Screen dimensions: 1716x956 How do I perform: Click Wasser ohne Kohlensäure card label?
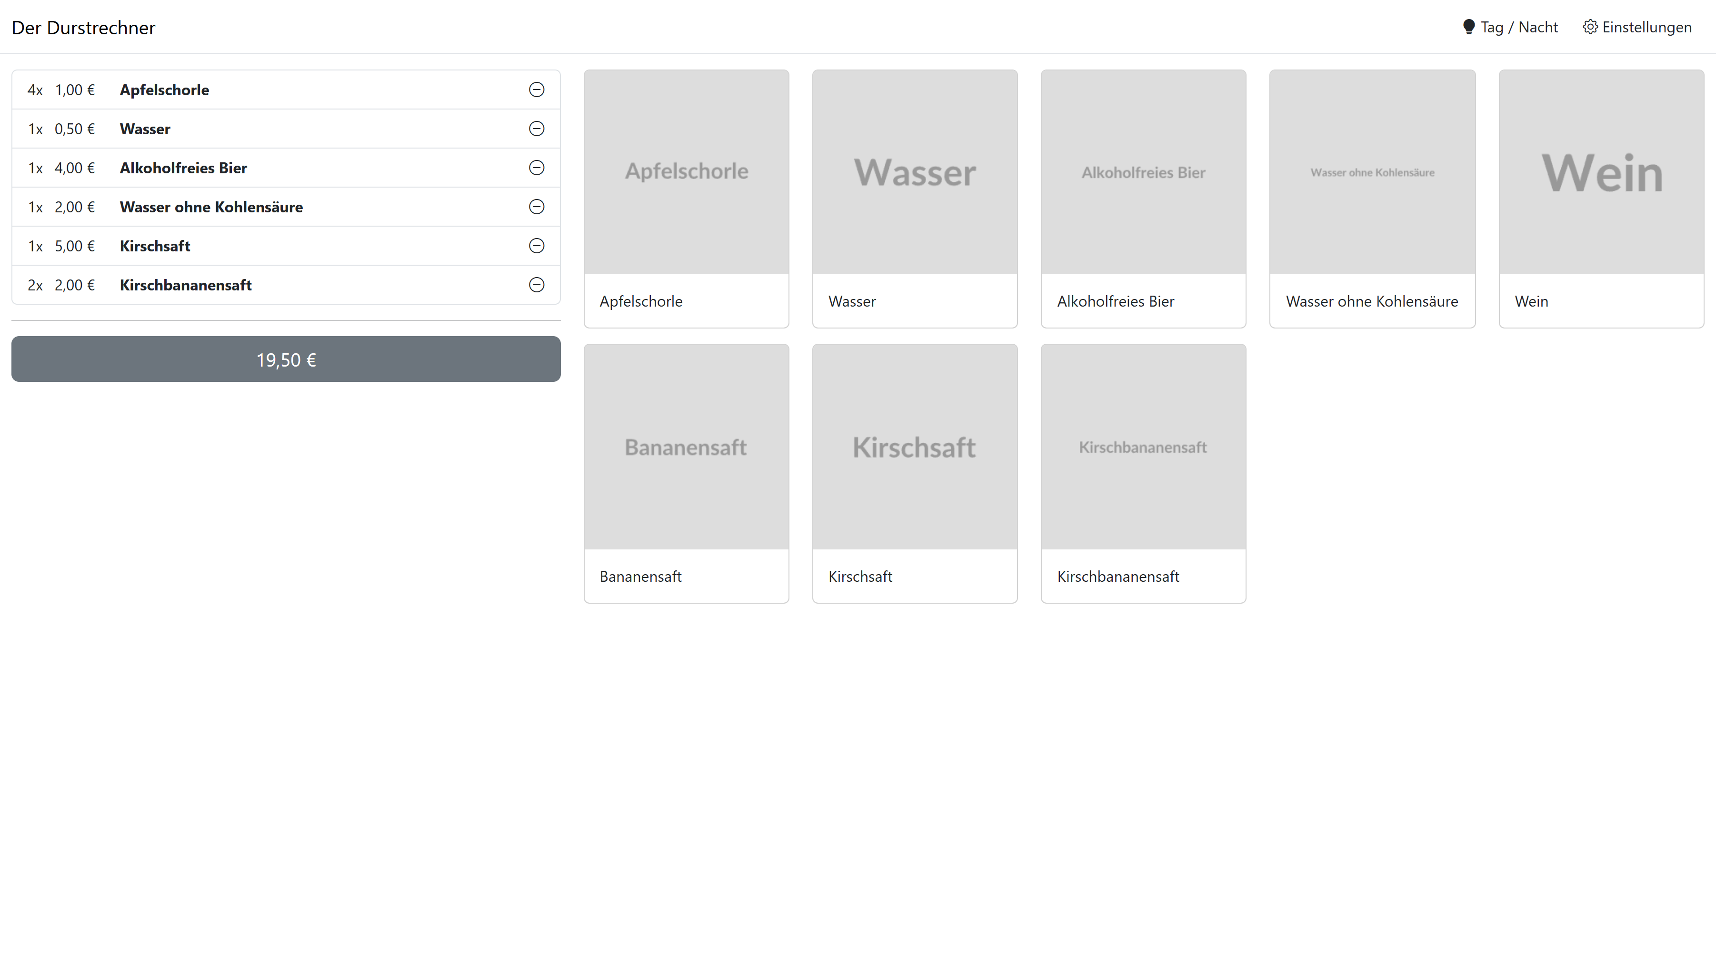click(x=1372, y=301)
